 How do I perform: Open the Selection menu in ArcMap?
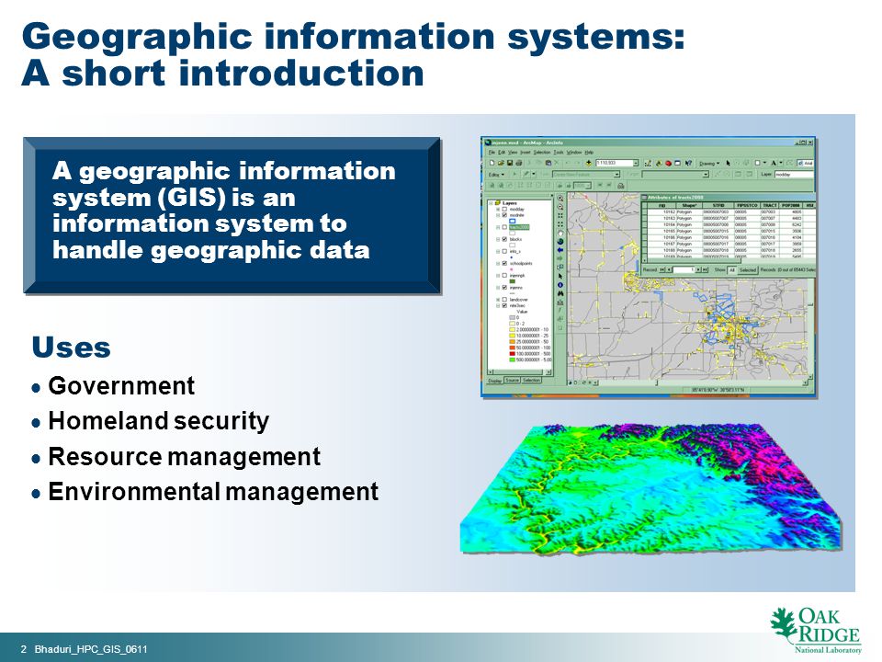tap(542, 153)
